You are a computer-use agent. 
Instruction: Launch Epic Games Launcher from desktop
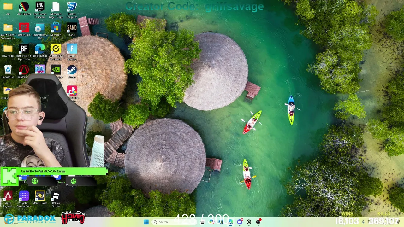(40, 10)
